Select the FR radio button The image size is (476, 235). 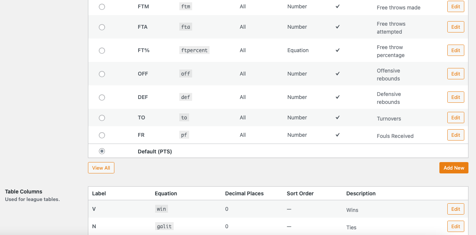pos(102,135)
